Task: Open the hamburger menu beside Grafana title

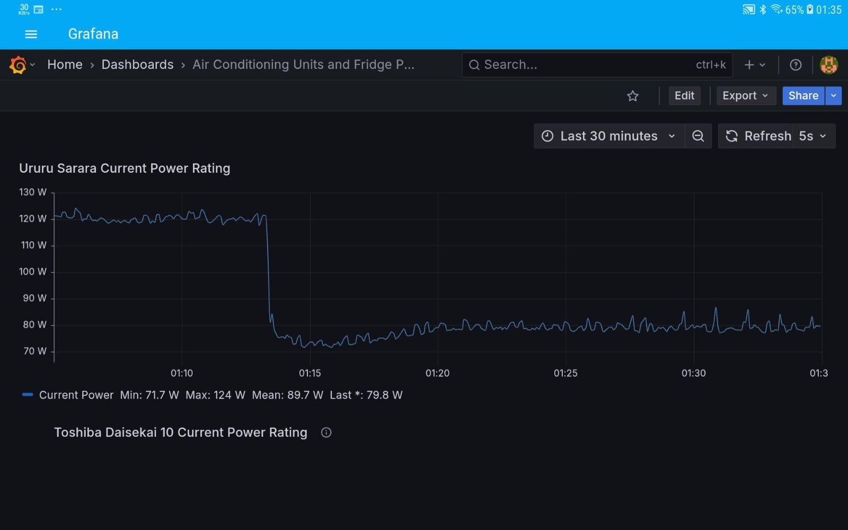Action: pos(31,34)
